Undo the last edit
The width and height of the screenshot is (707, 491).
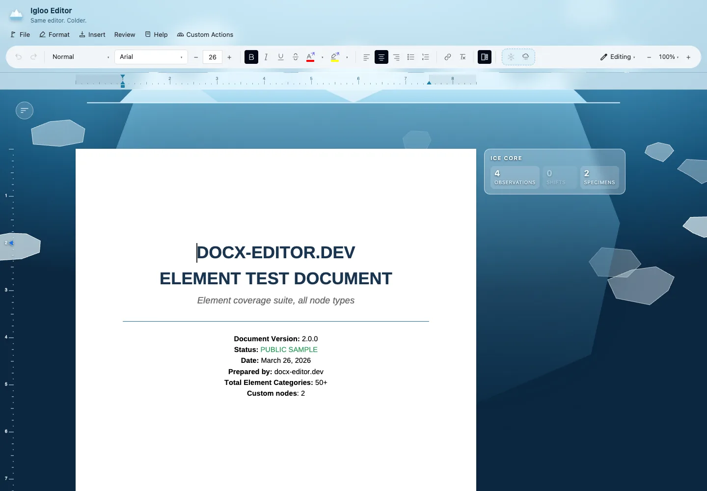coord(19,57)
